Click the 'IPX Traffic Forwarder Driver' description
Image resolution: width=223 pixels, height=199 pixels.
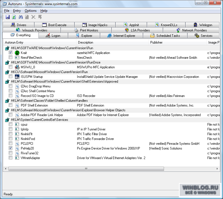tap(95, 139)
